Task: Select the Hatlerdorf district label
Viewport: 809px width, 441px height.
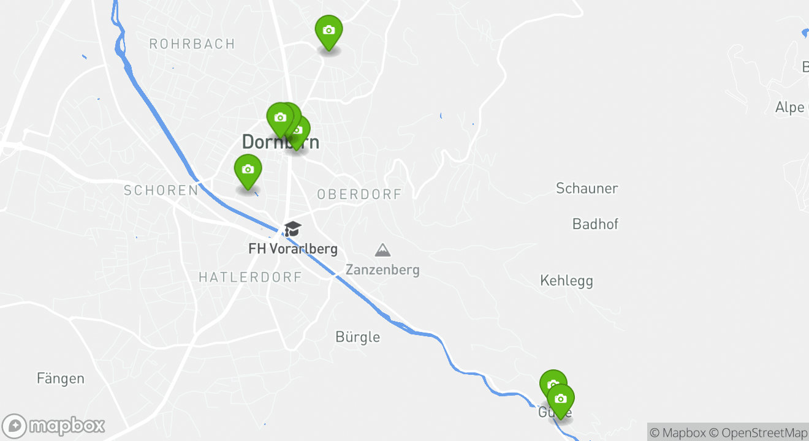Action: (x=250, y=277)
